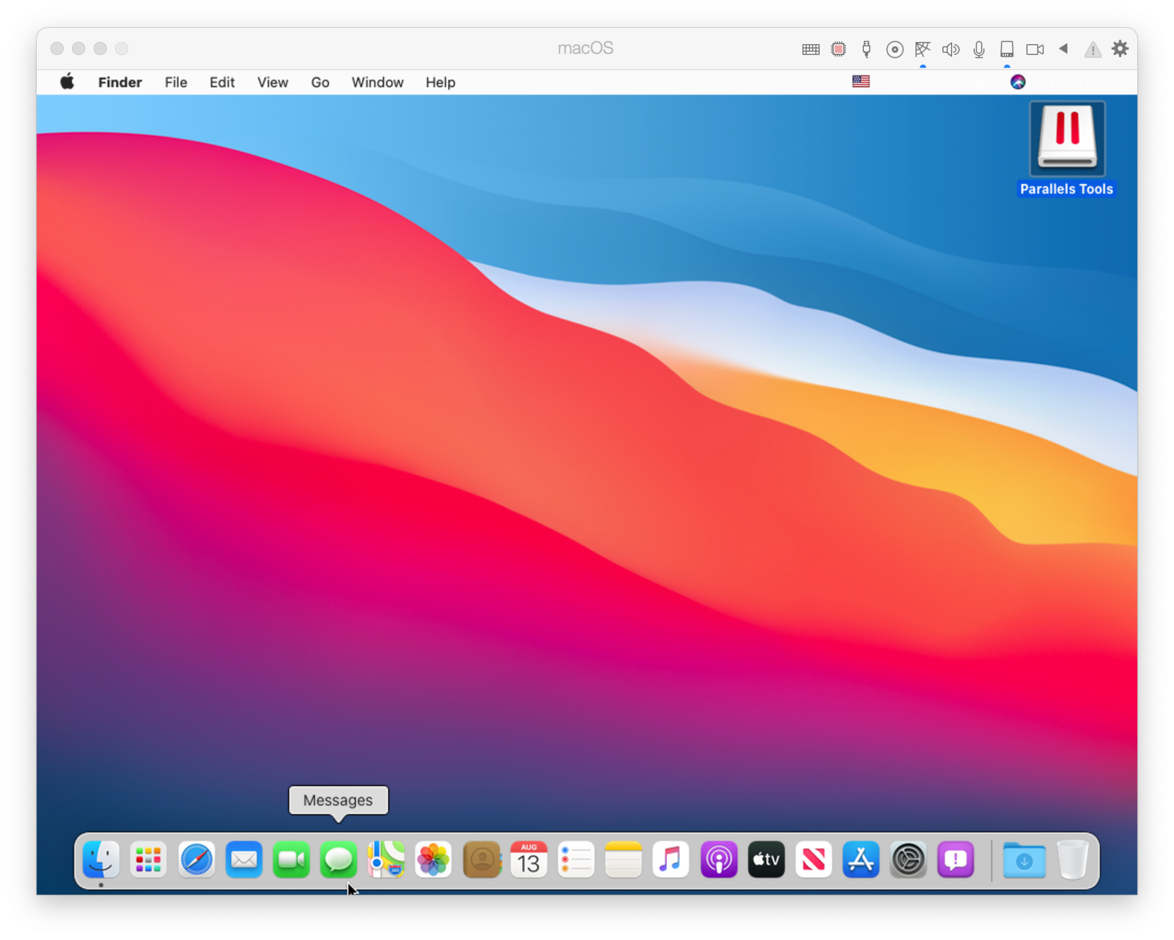Open the USB devices icon

coord(866,49)
